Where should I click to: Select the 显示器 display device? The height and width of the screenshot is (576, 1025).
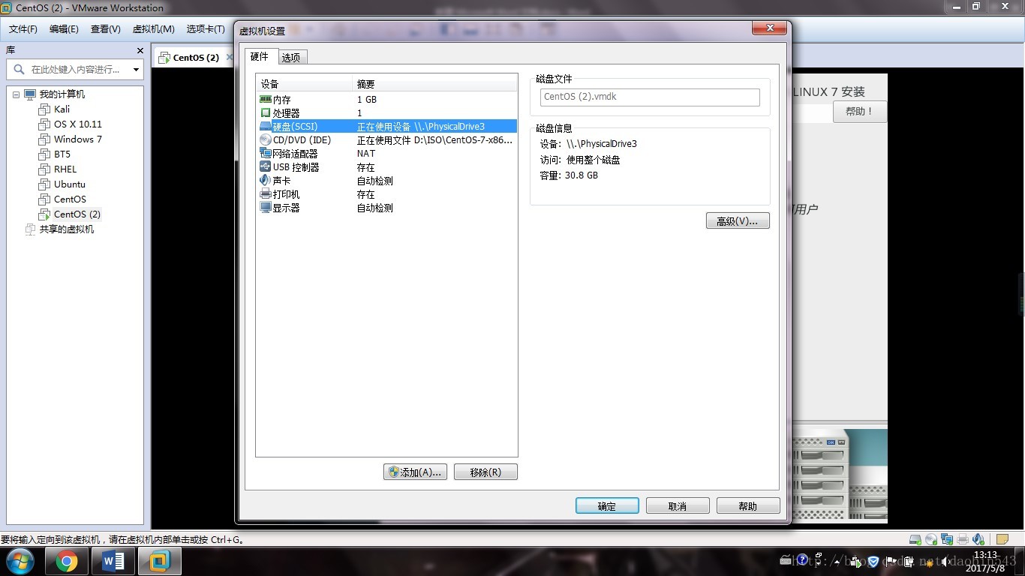tap(387, 208)
